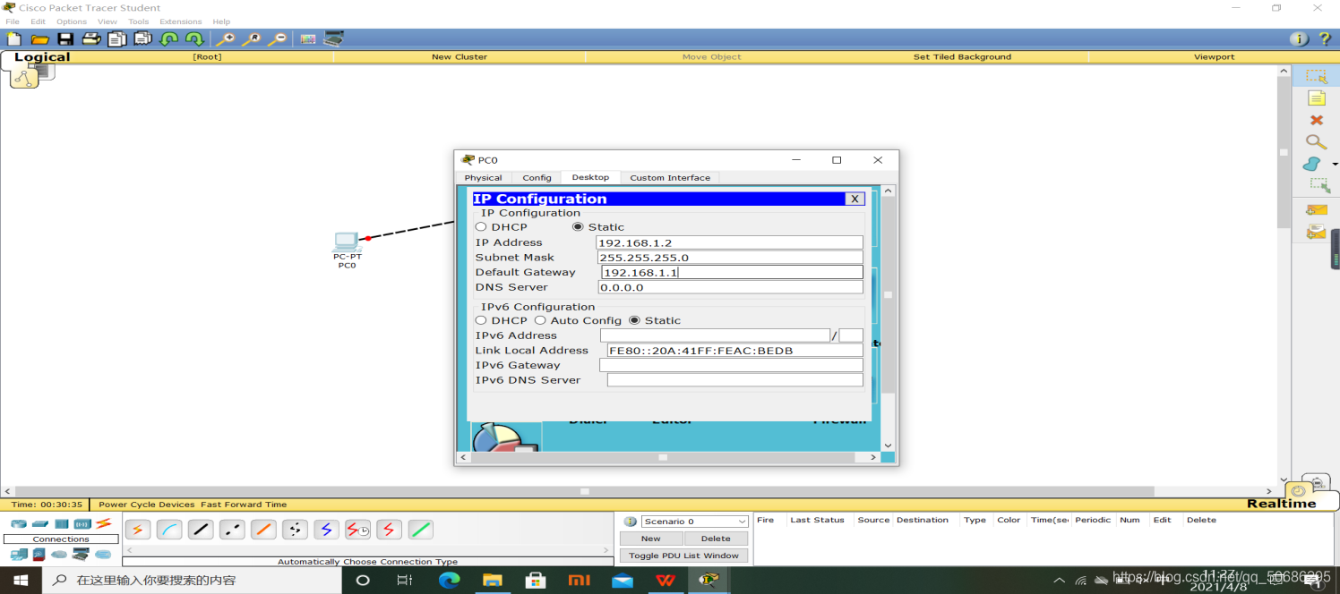Zoom out with minus magnifier
The width and height of the screenshot is (1340, 594).
(279, 38)
